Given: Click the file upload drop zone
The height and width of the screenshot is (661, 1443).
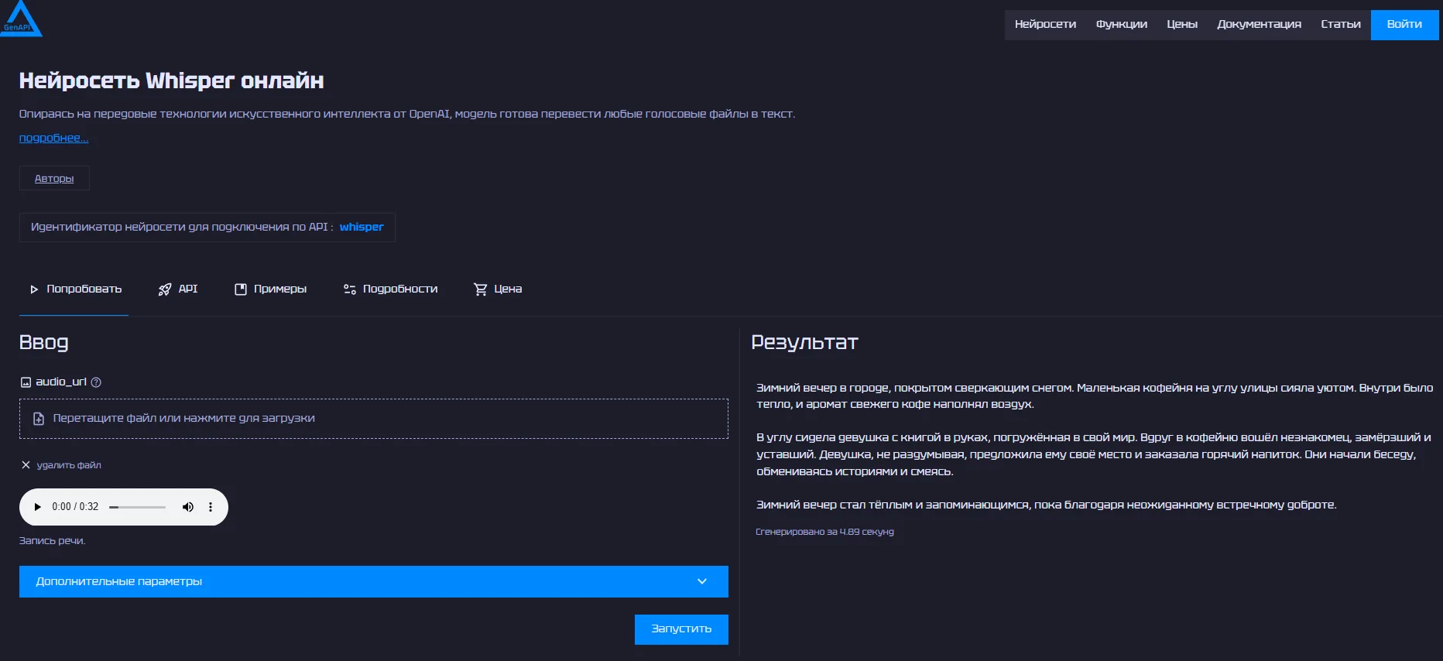Looking at the screenshot, I should [x=374, y=419].
